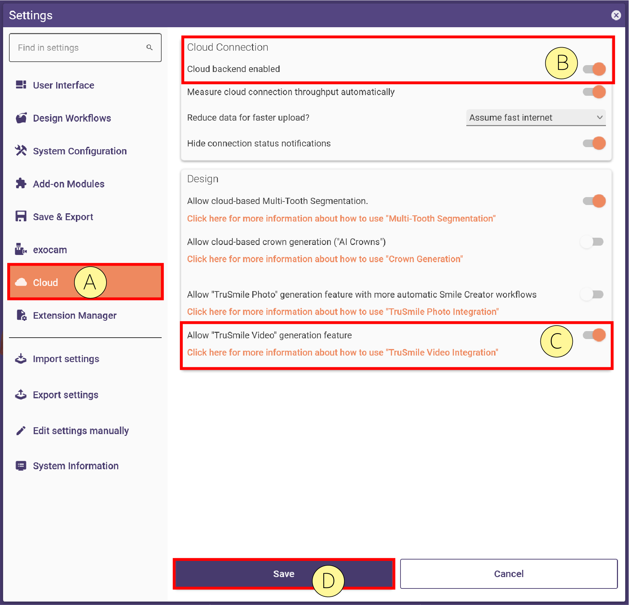
Task: Click the magnifier search icon
Action: (x=150, y=47)
